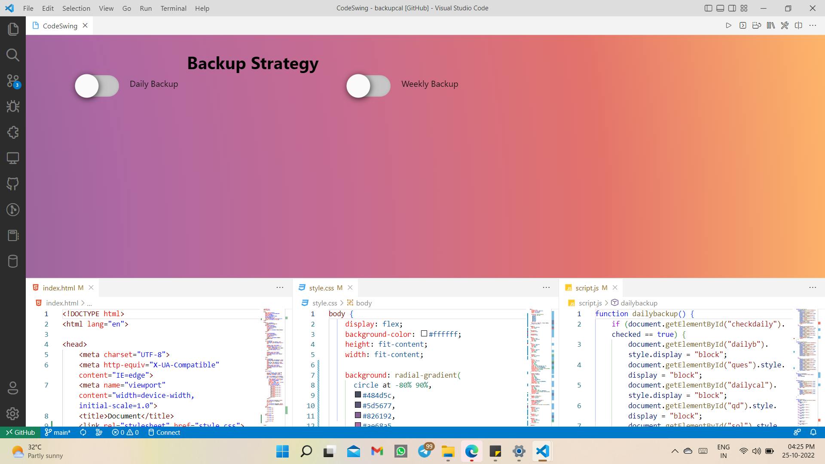Open the Terminal menu
The height and width of the screenshot is (464, 825).
172,8
